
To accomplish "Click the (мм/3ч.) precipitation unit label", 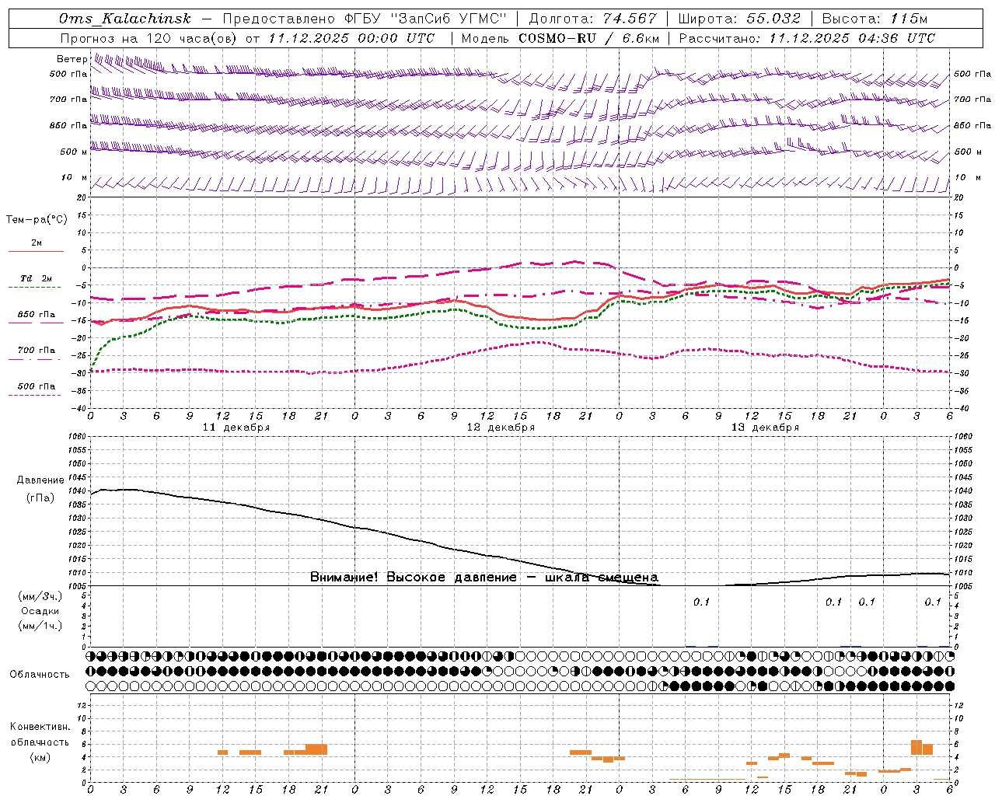I will point(40,596).
